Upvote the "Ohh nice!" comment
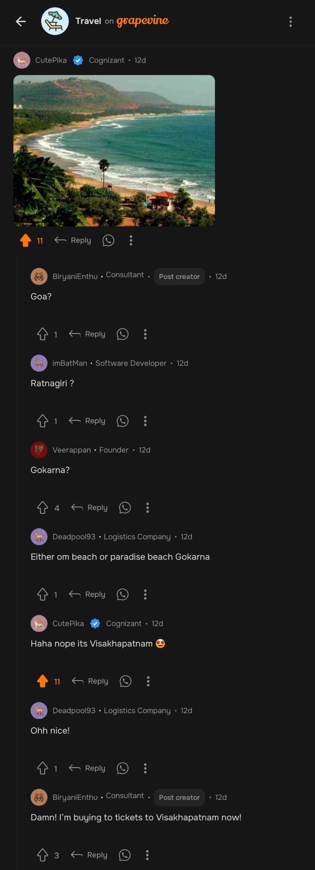Image resolution: width=315 pixels, height=870 pixels. tap(43, 768)
